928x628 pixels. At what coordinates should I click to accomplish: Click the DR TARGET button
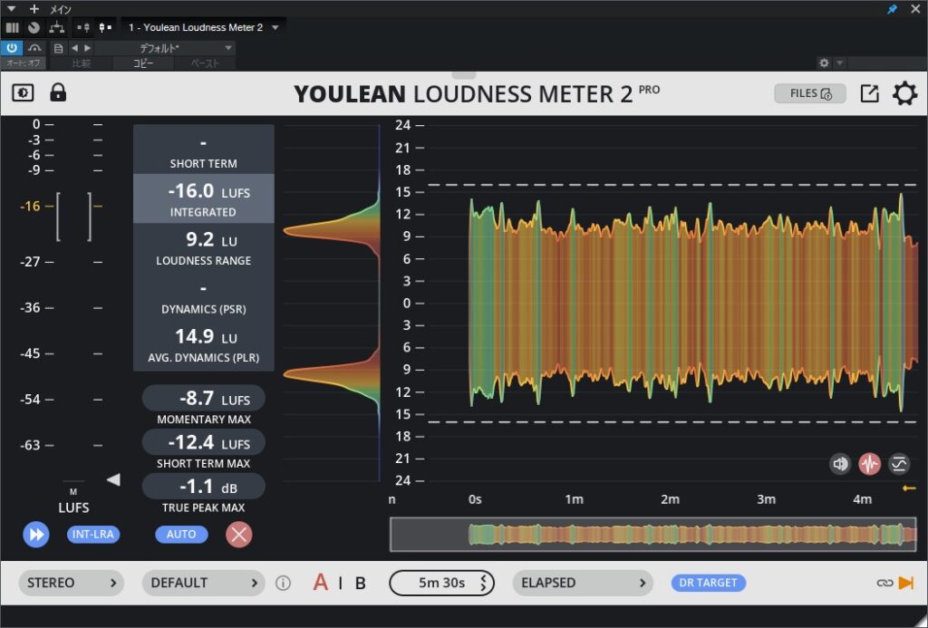(709, 583)
